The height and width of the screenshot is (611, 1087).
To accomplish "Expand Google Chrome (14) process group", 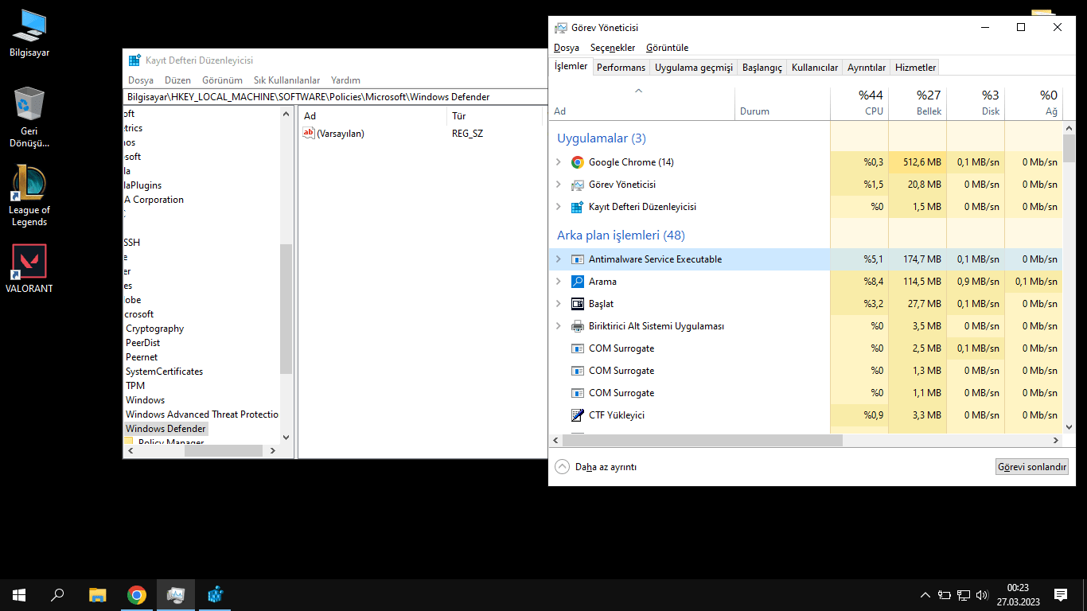I will pyautogui.click(x=558, y=162).
